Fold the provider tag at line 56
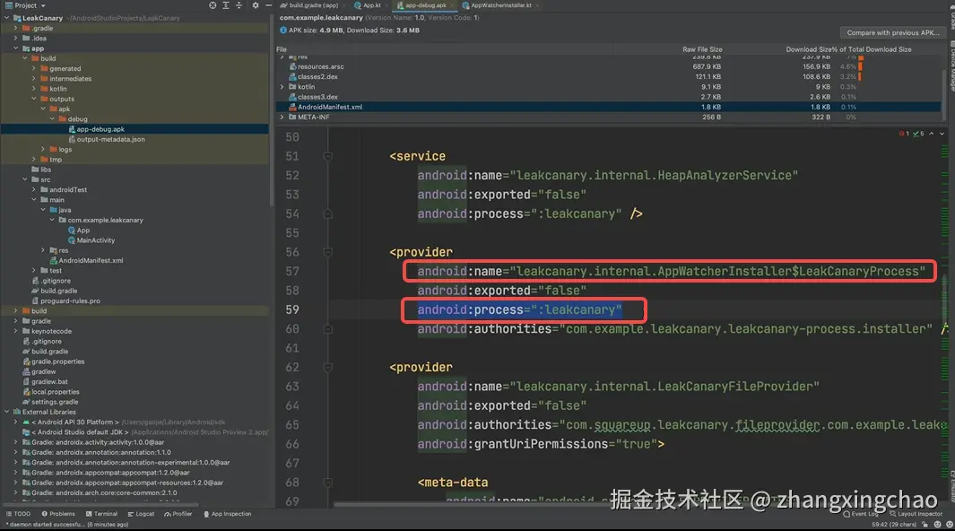Screen dimensions: 955x531 pyautogui.click(x=327, y=252)
